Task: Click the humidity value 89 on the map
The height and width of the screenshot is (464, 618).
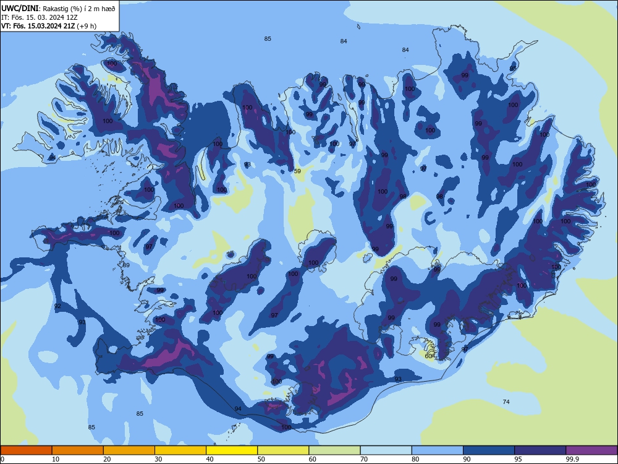Action: tap(126, 265)
